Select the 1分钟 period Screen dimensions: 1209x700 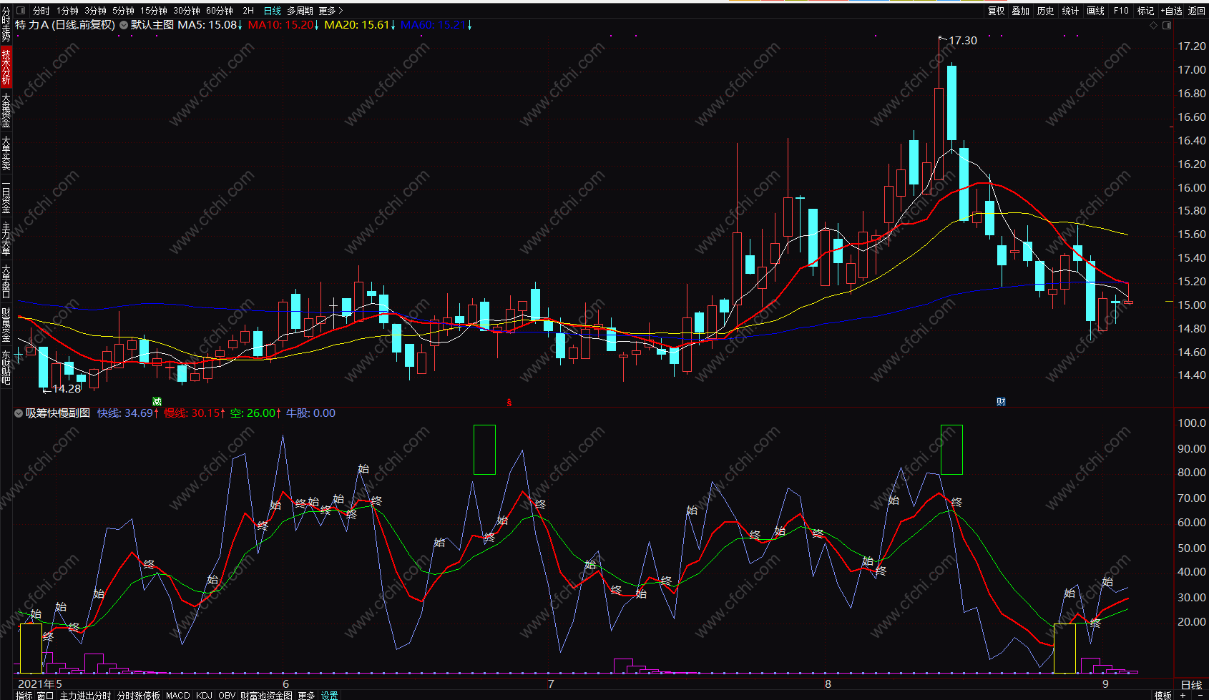coord(68,11)
